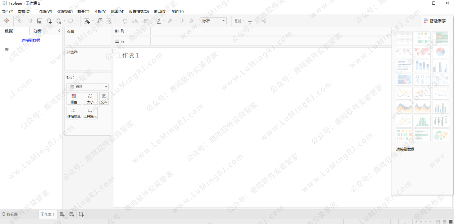Select the box plot thumbnail in Show Me
Viewport: 454px width, 224px height.
(440, 121)
